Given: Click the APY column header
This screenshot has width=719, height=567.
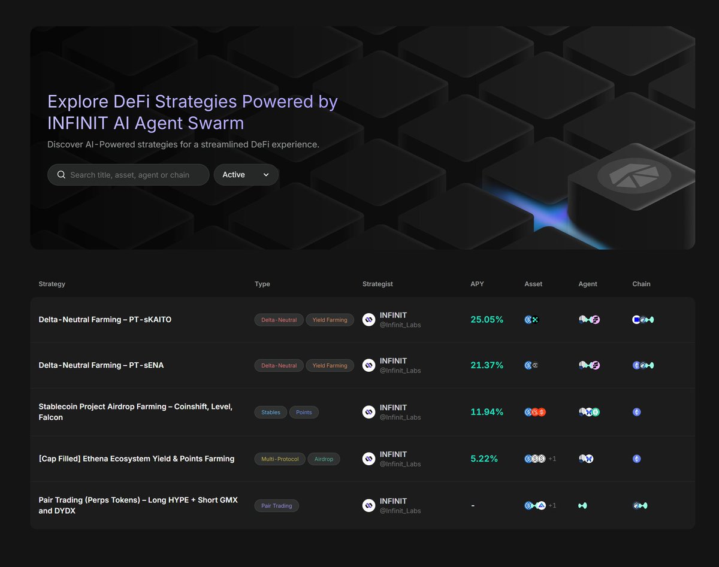Looking at the screenshot, I should click(x=477, y=284).
